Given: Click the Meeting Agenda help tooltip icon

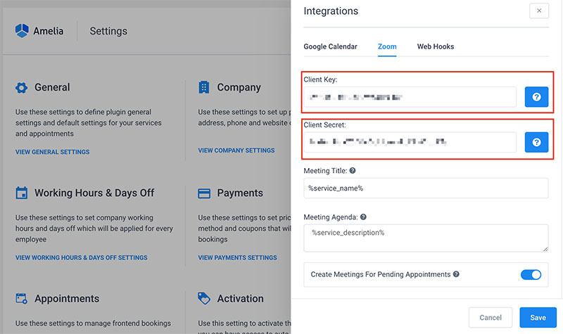Looking at the screenshot, I should [363, 217].
